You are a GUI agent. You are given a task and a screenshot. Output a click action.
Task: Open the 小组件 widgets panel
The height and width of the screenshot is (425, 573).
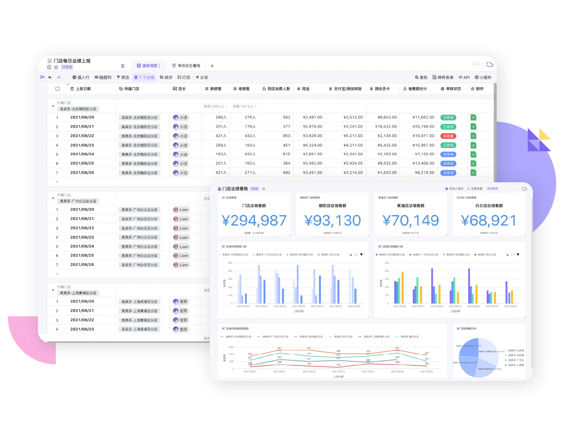[483, 78]
